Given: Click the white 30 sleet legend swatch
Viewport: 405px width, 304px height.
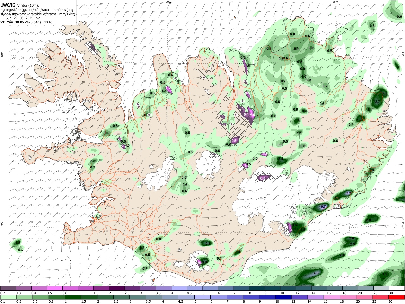Looking at the screenshot, I should click(x=396, y=288).
